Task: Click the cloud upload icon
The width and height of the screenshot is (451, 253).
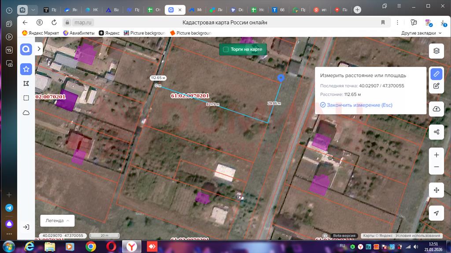Action: click(436, 109)
